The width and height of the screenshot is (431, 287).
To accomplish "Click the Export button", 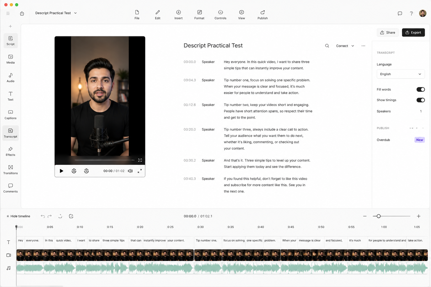I will [413, 33].
